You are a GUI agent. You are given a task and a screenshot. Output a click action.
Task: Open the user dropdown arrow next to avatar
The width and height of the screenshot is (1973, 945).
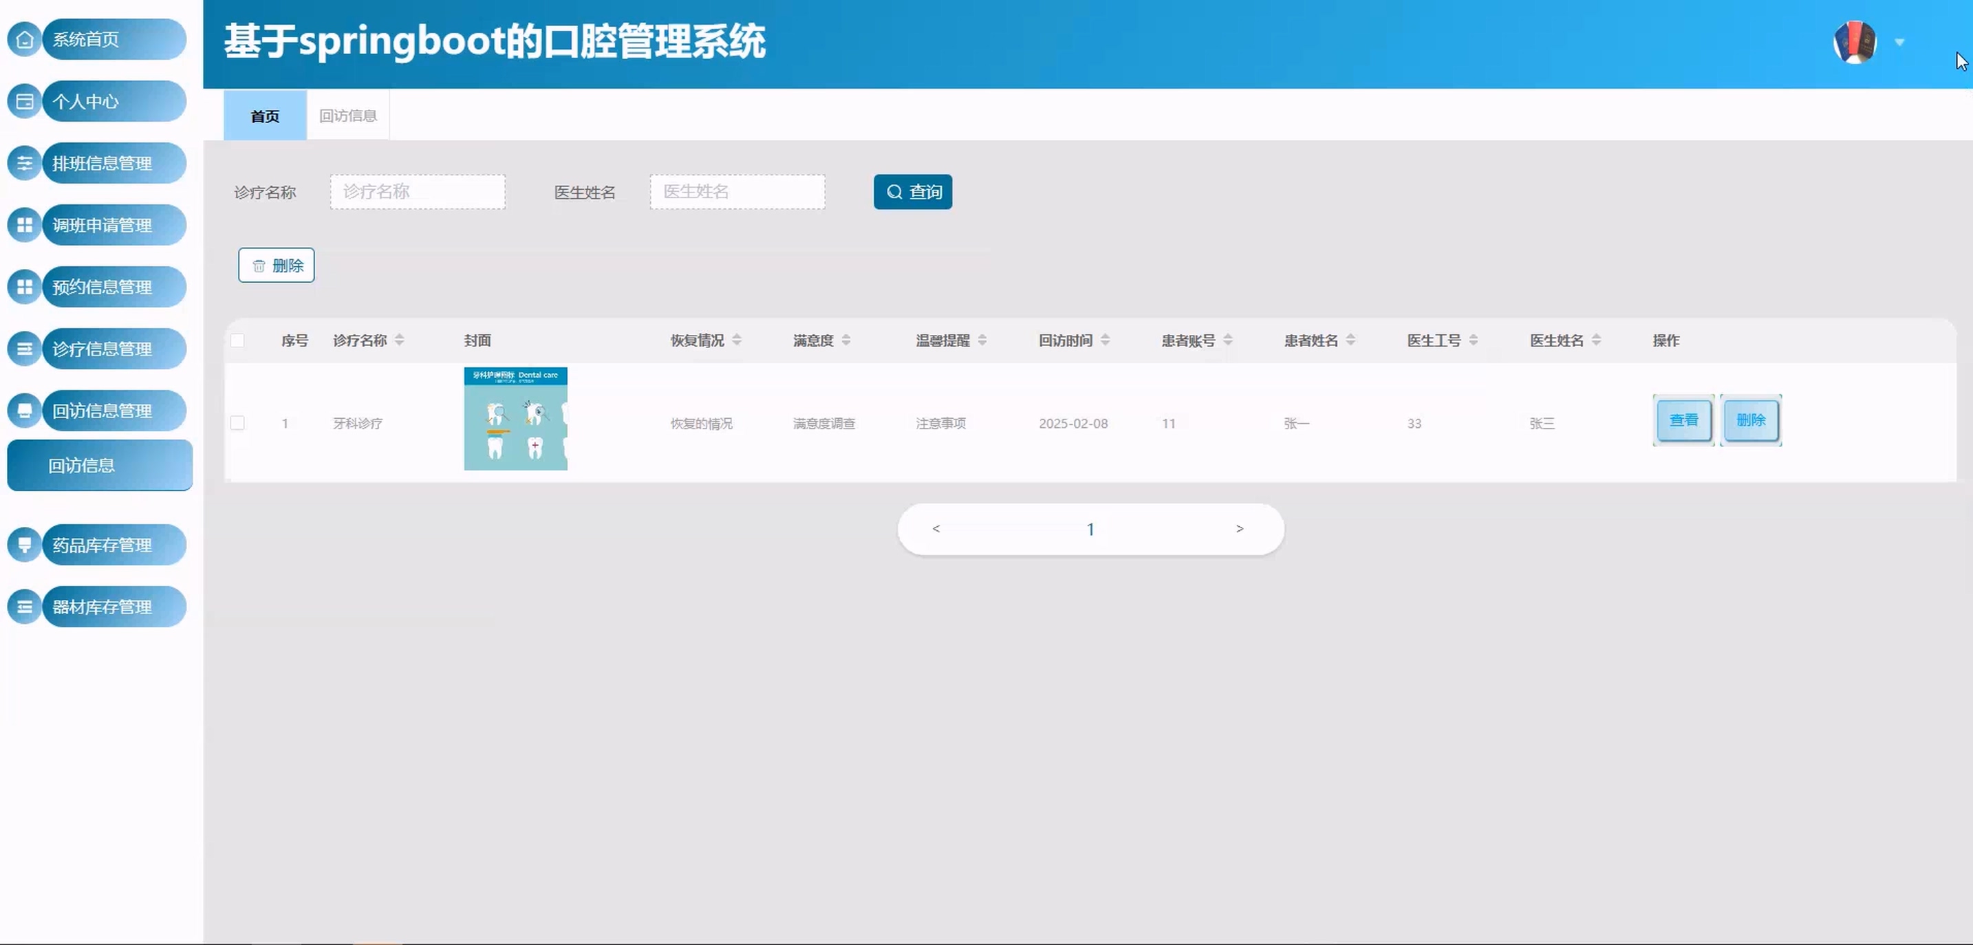tap(1899, 42)
